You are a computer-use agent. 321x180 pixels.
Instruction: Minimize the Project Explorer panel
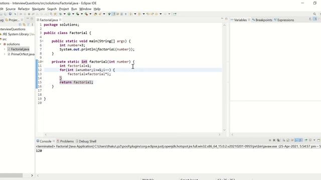[x=28, y=19]
